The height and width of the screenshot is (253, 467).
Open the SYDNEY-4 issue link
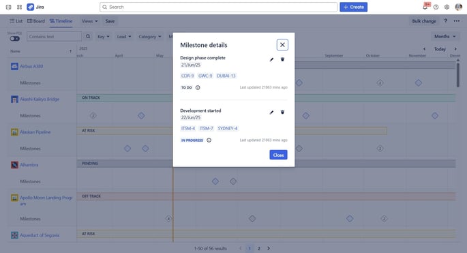click(x=228, y=128)
